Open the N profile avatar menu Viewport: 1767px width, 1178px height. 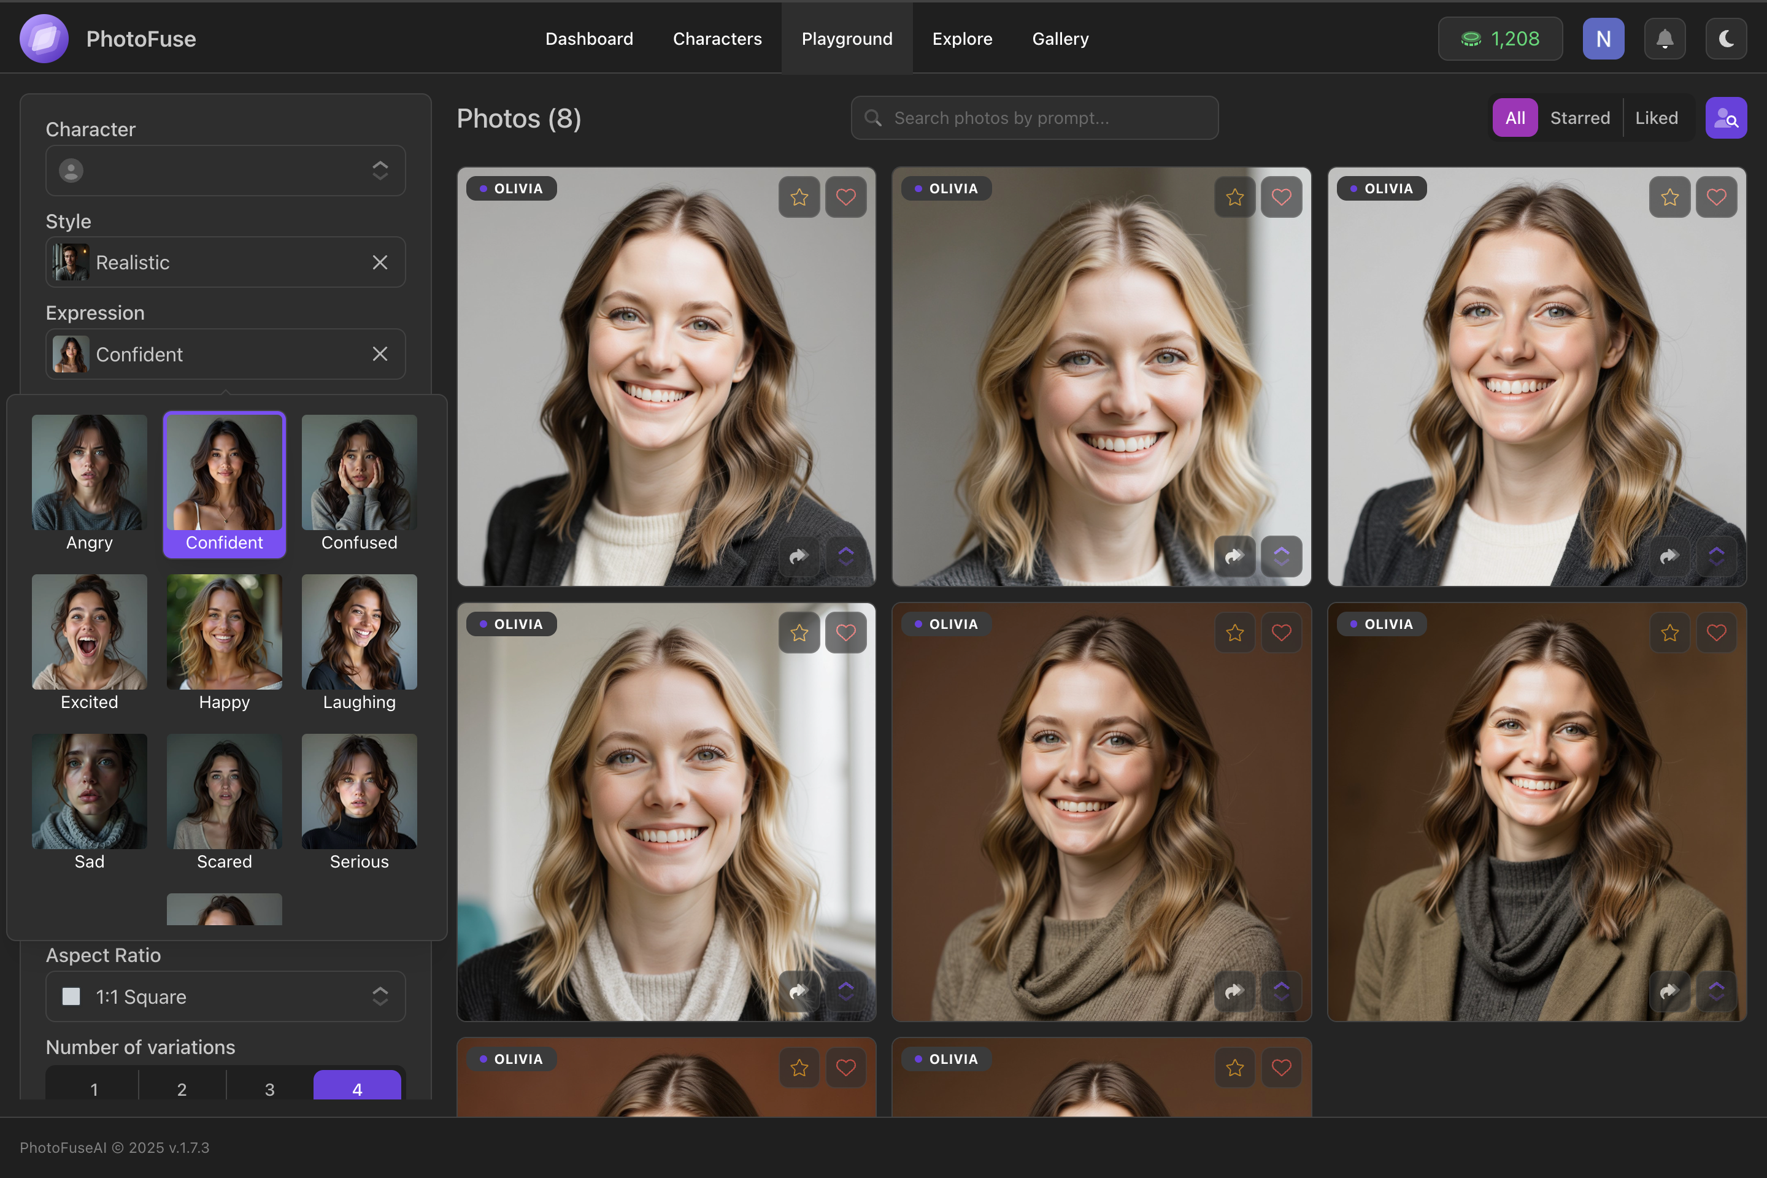tap(1603, 38)
